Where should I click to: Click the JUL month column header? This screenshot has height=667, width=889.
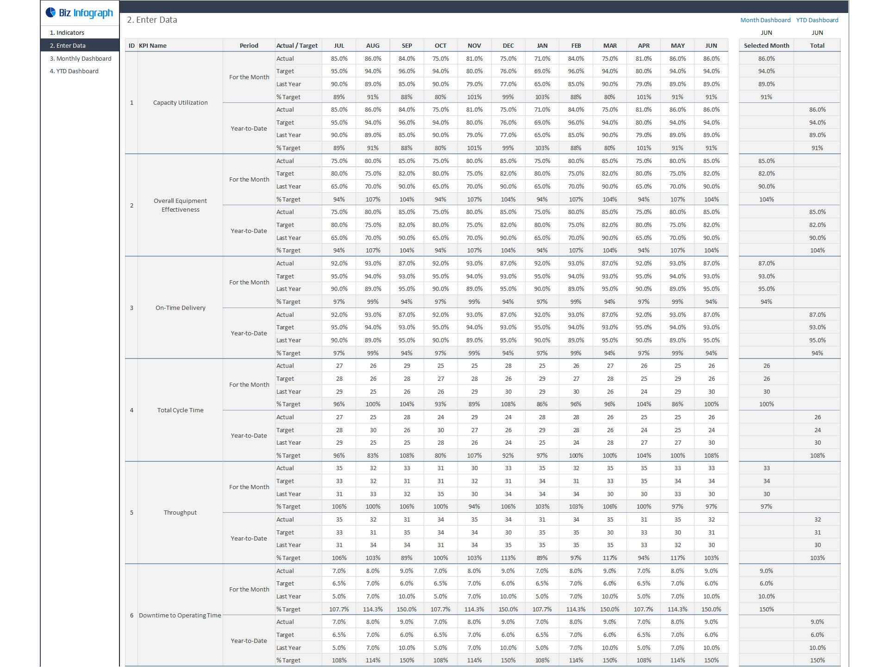(x=339, y=45)
